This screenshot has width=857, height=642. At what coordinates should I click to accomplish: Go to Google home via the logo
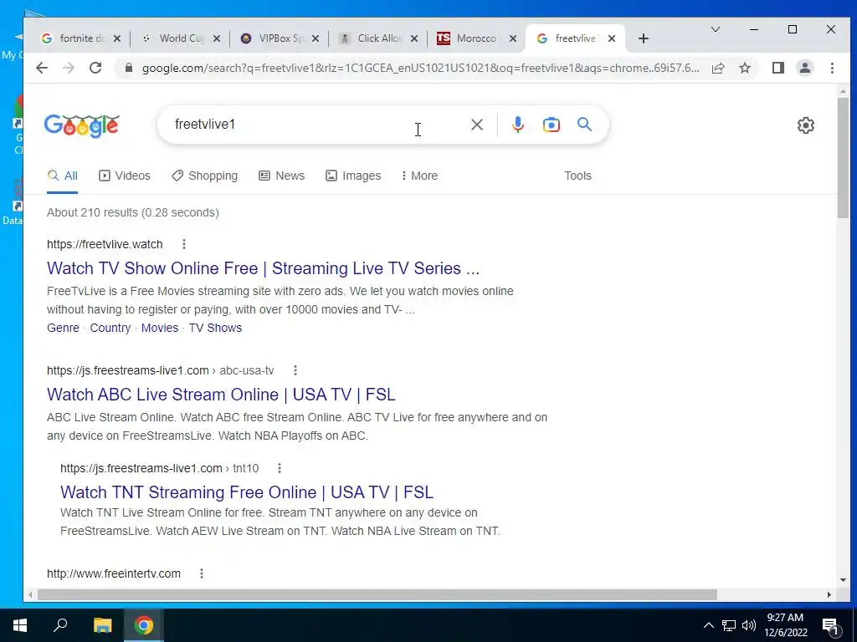81,125
